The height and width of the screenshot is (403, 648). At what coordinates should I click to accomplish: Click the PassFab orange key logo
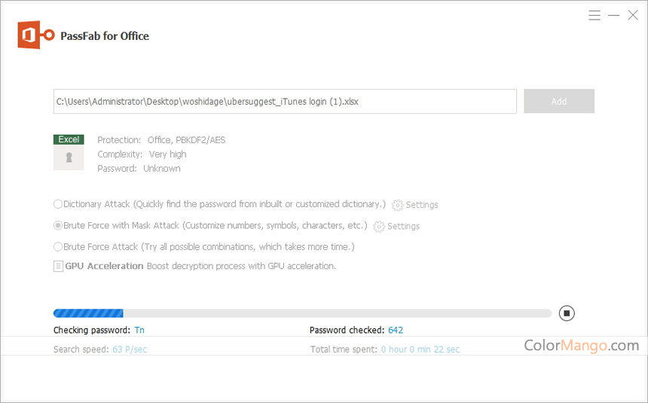pos(36,35)
